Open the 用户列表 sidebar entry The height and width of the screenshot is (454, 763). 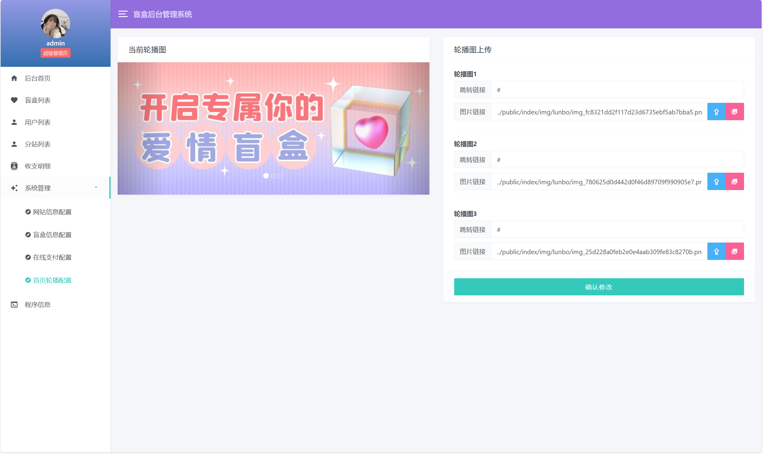(38, 122)
